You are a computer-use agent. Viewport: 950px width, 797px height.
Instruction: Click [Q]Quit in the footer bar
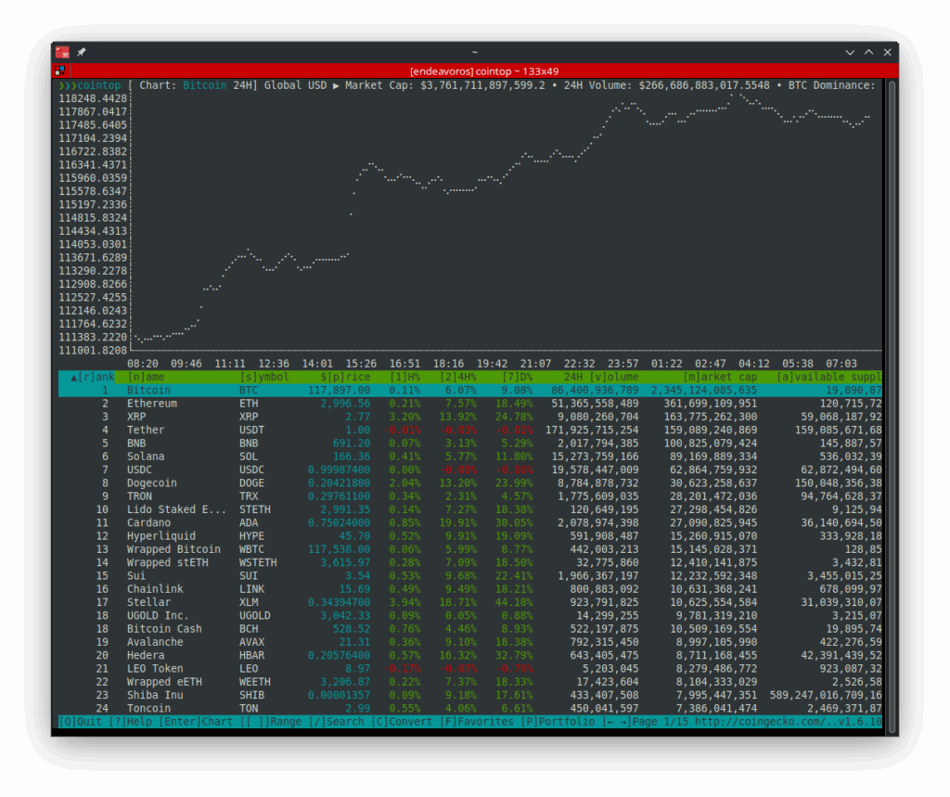[80, 722]
